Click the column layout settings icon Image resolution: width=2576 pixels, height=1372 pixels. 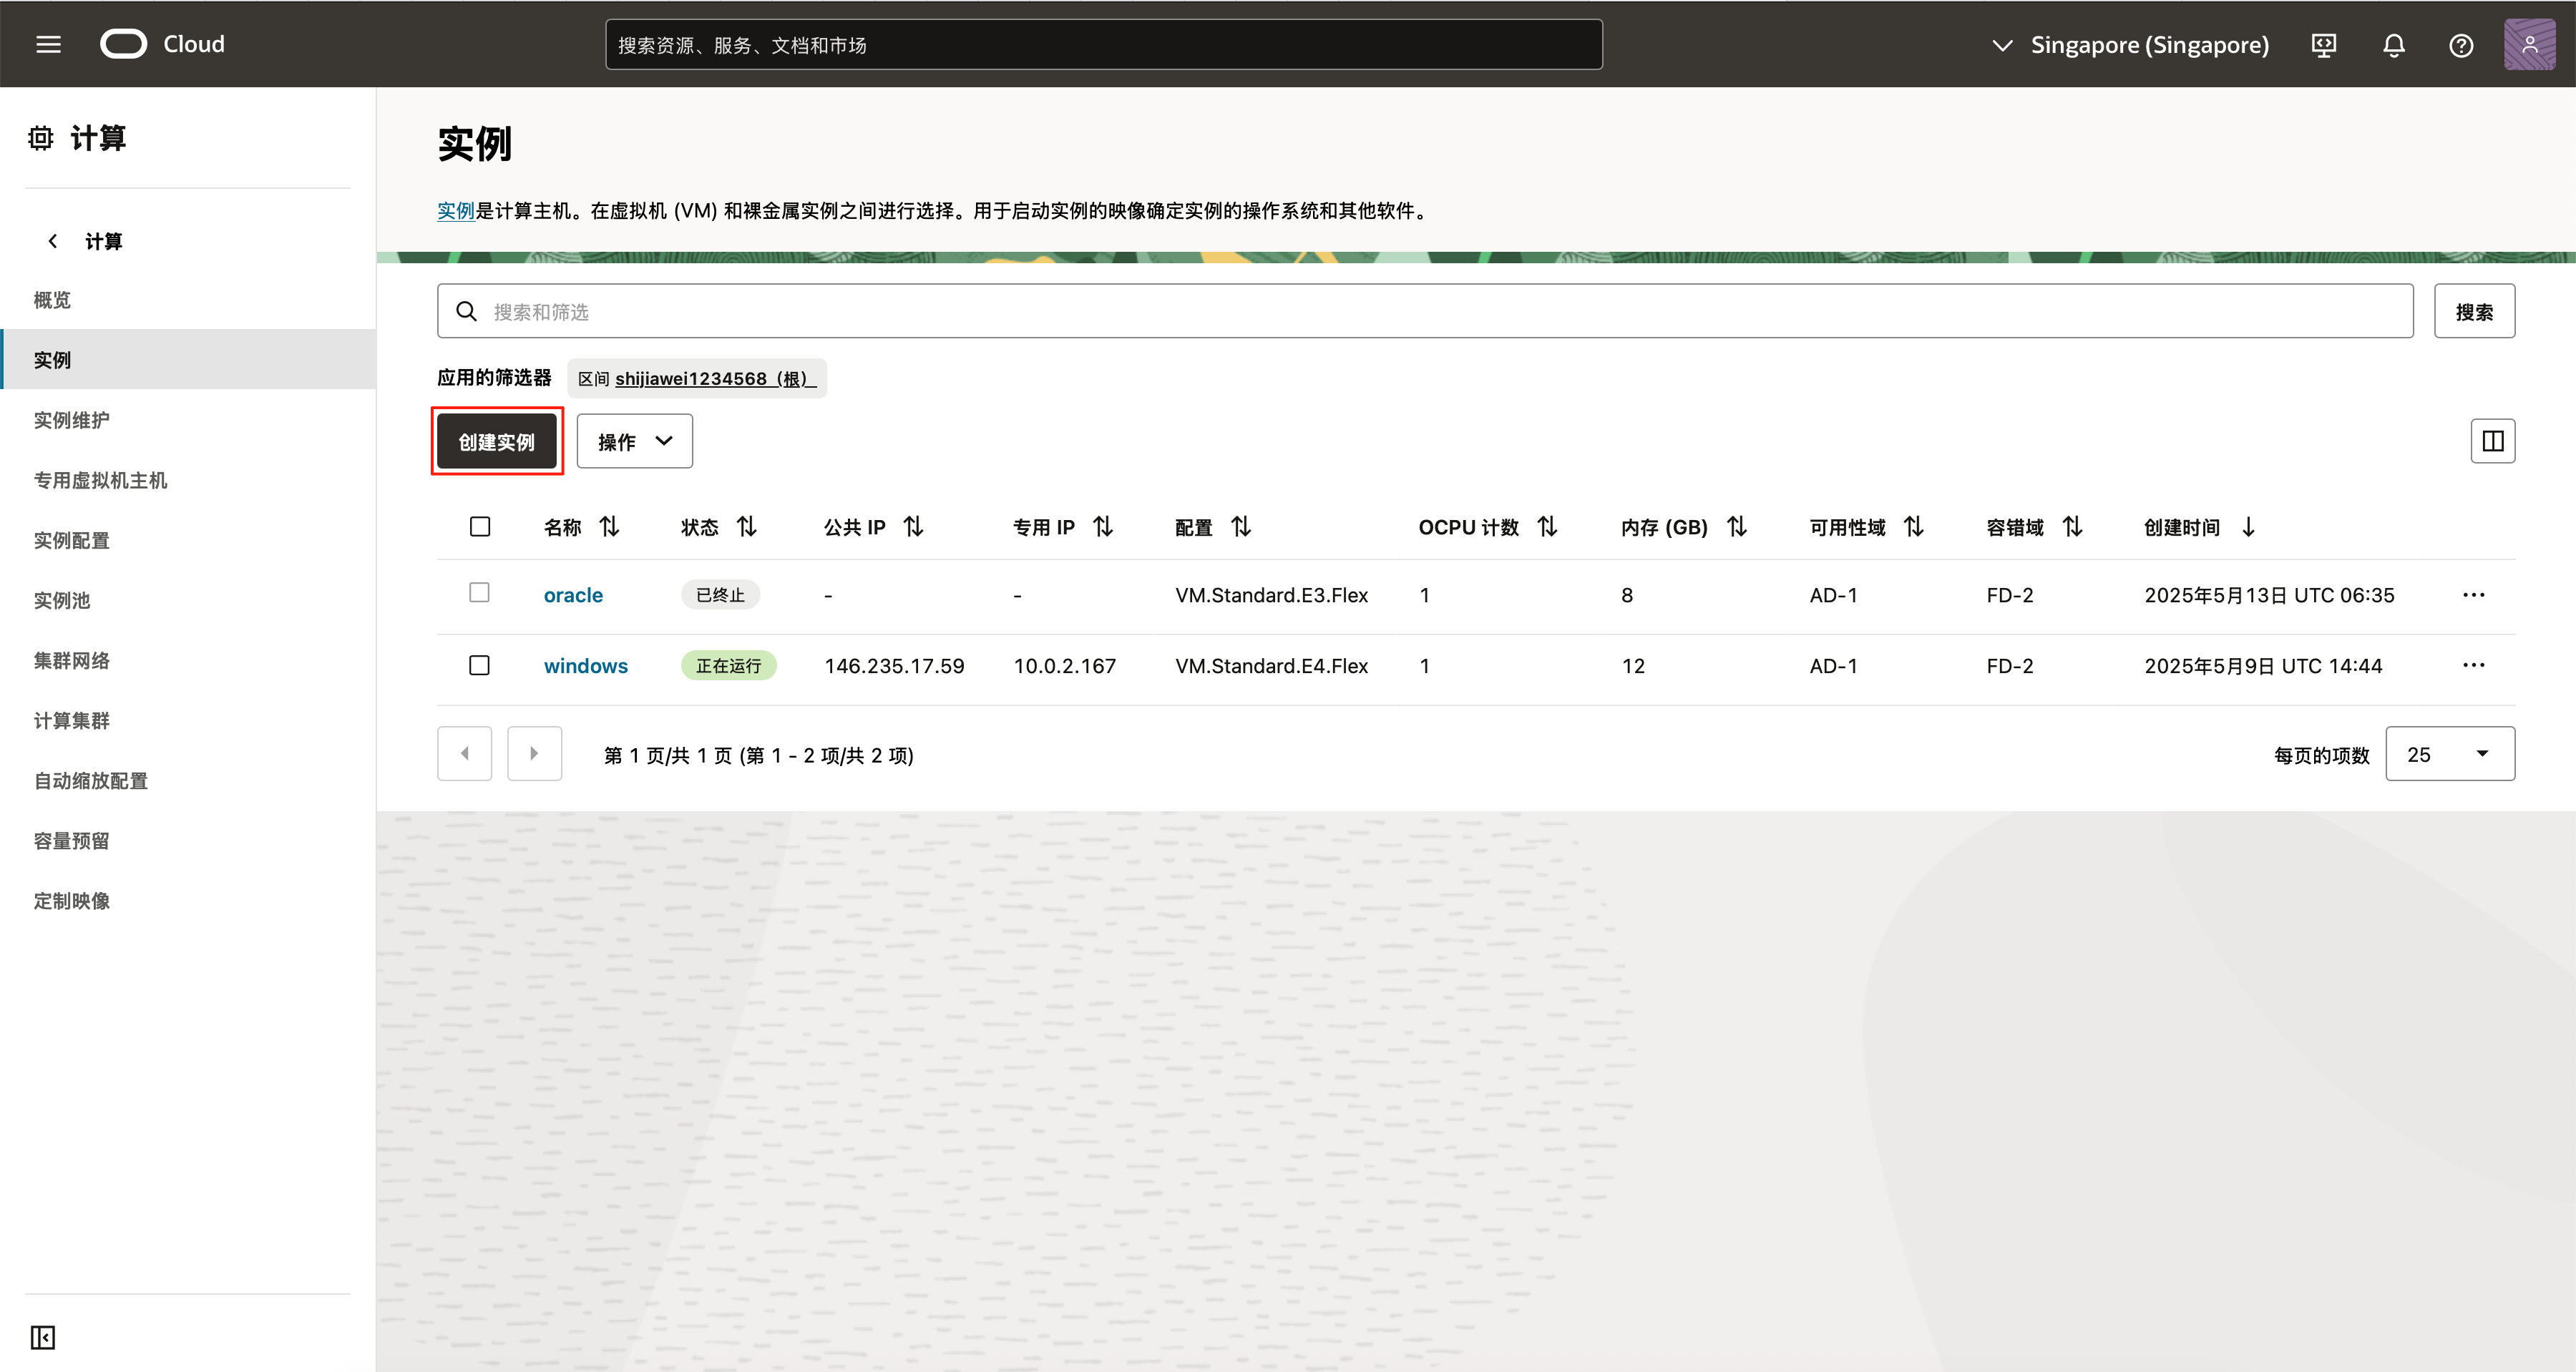tap(2492, 441)
